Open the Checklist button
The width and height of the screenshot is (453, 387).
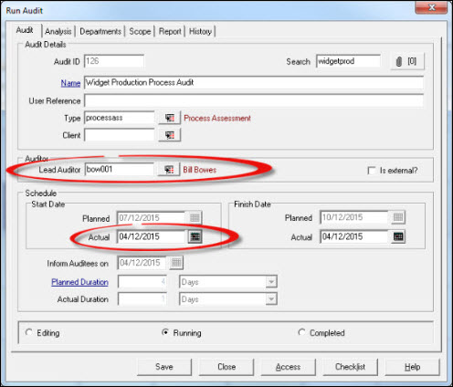click(x=350, y=367)
